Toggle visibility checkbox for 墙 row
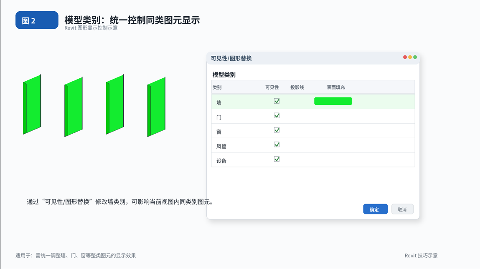Image resolution: width=480 pixels, height=269 pixels. [277, 101]
